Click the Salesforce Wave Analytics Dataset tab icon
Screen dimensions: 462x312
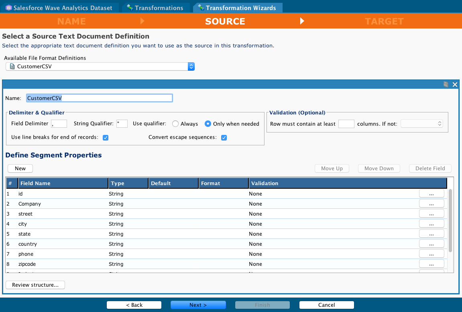(x=8, y=8)
